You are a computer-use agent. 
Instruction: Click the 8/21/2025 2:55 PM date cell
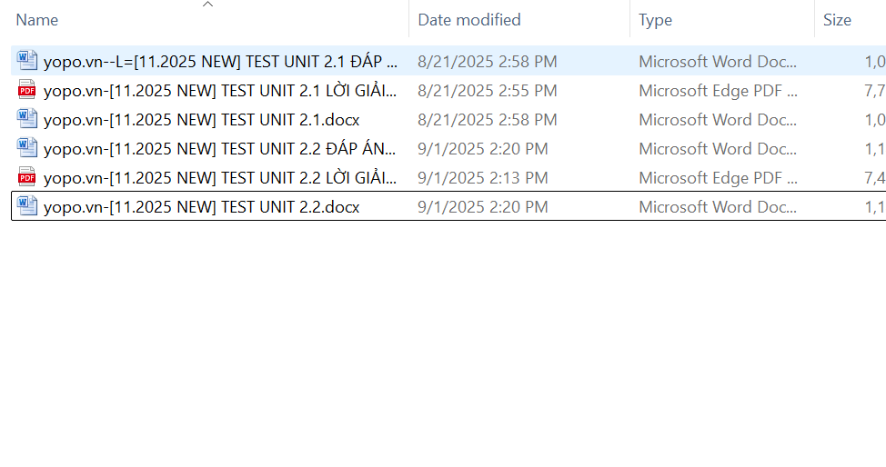click(487, 91)
